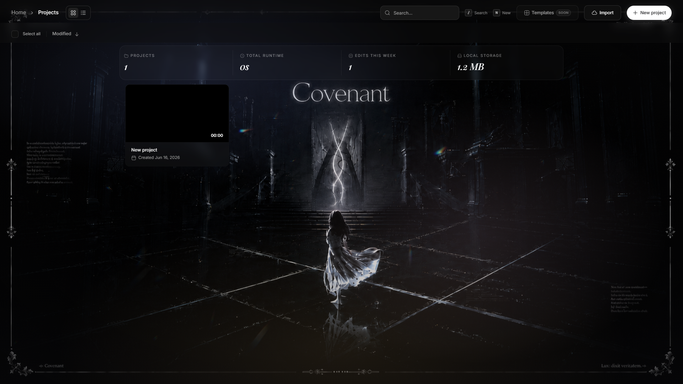
Task: Click the 1.2 MB storage value
Action: (470, 67)
